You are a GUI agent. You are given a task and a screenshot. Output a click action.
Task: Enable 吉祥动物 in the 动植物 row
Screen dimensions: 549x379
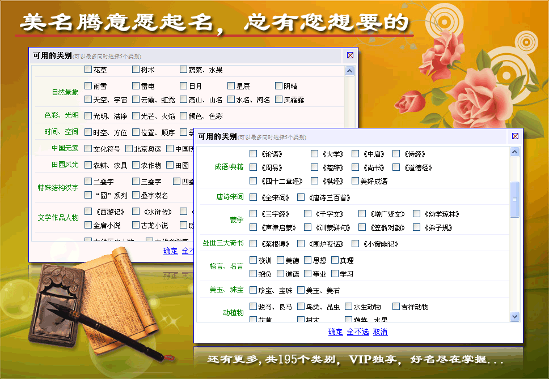396,306
